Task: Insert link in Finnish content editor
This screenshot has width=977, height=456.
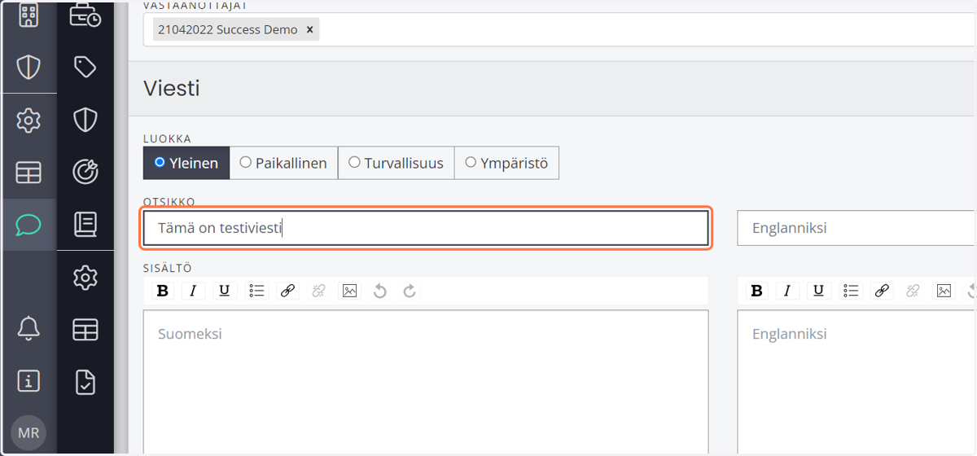Action: (287, 291)
